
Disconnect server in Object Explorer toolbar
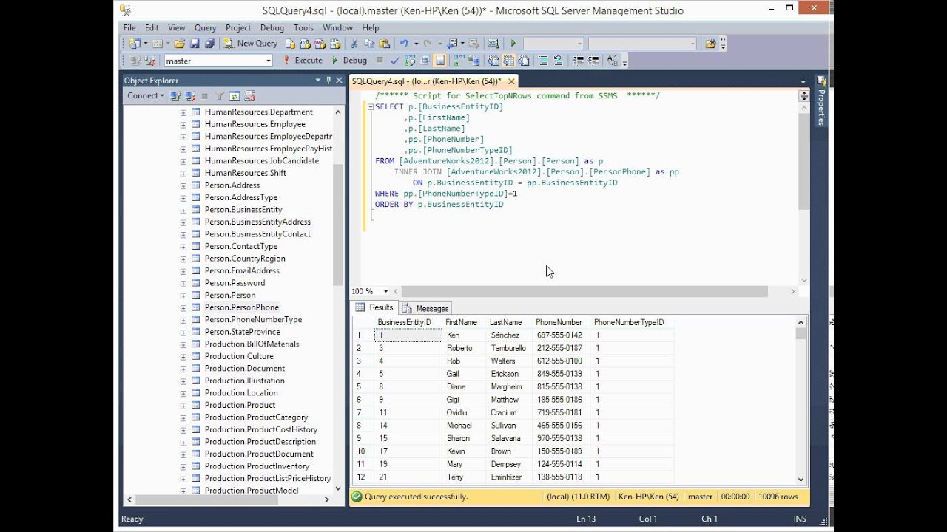point(190,96)
